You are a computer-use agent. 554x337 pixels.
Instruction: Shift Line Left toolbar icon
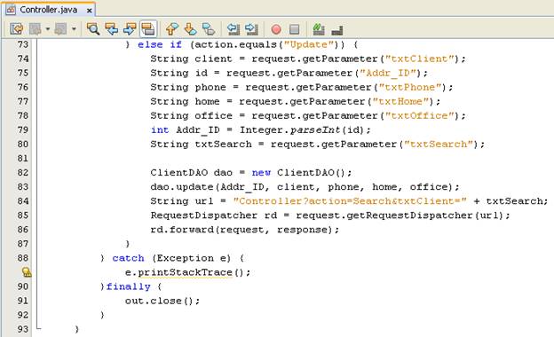click(x=233, y=29)
